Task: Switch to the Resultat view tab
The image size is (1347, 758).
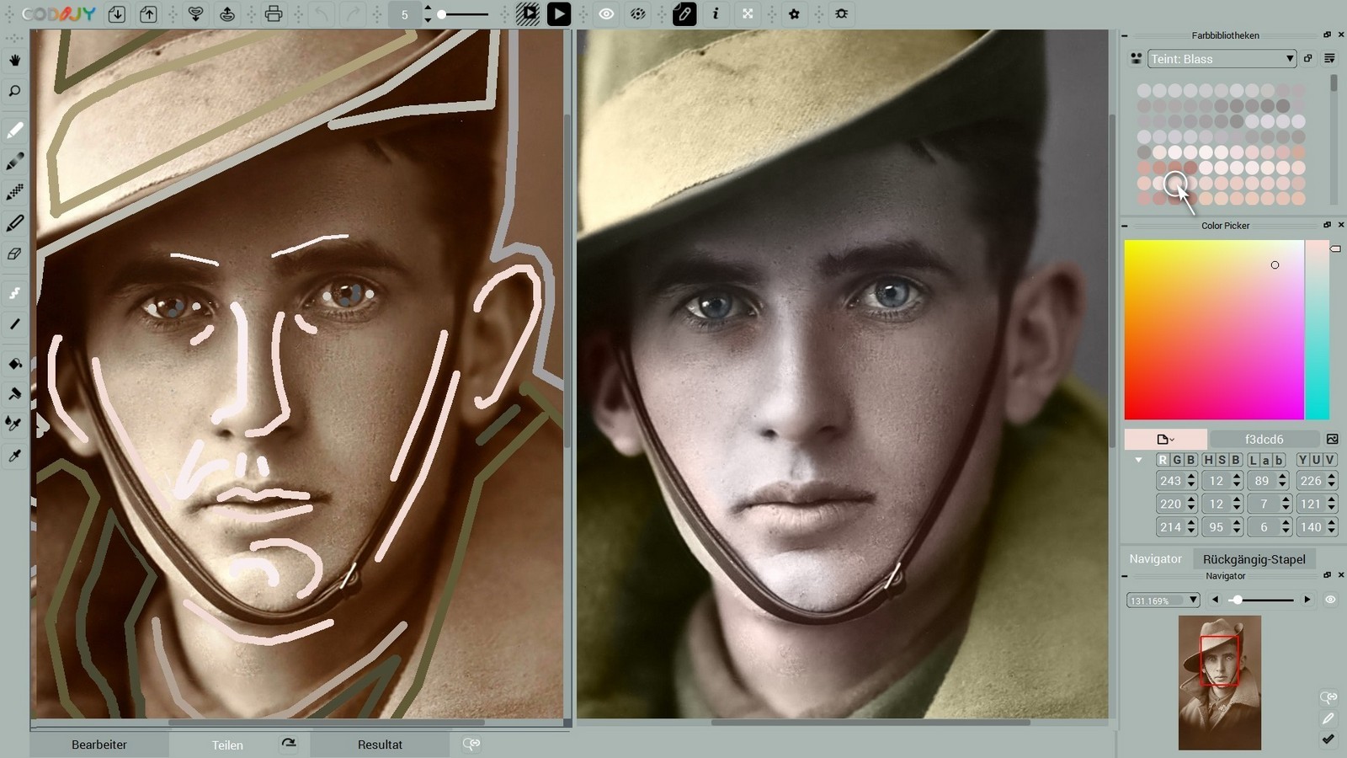Action: [x=380, y=745]
